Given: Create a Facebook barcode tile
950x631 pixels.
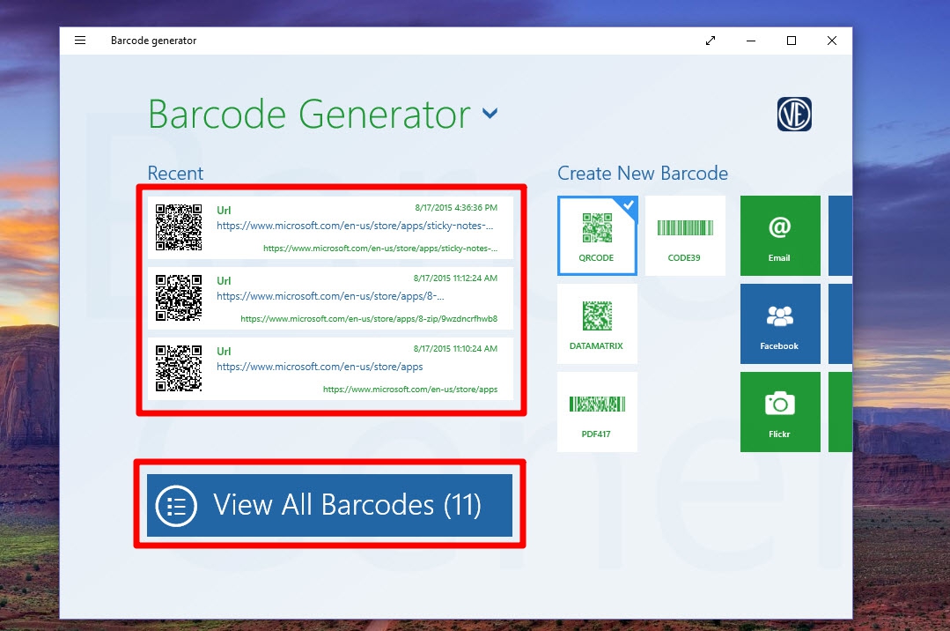Looking at the screenshot, I should (x=780, y=323).
